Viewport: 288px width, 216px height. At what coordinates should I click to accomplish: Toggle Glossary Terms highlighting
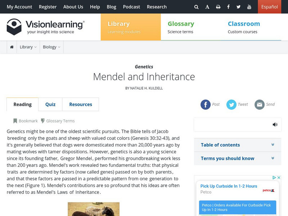58,121
